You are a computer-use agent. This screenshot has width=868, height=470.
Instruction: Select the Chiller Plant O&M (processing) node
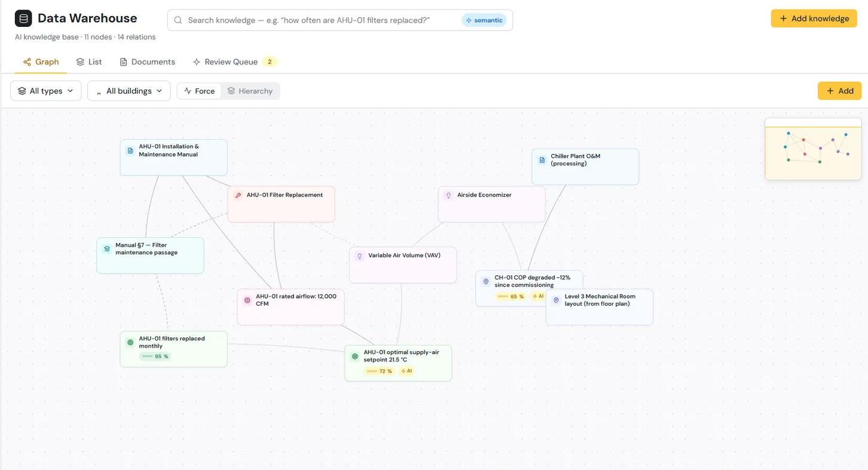(585, 167)
